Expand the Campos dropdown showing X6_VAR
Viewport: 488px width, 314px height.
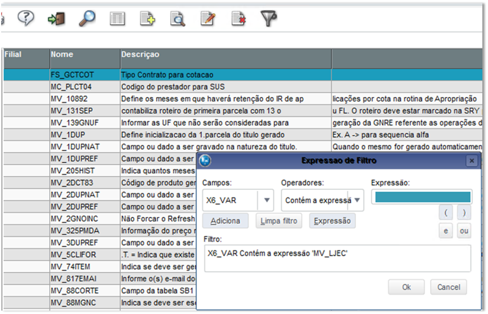[267, 200]
